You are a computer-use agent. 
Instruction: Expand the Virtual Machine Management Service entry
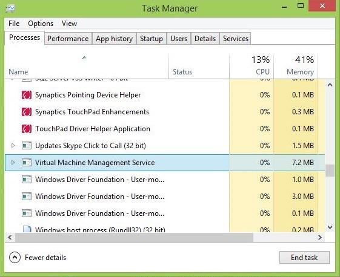[x=13, y=163]
